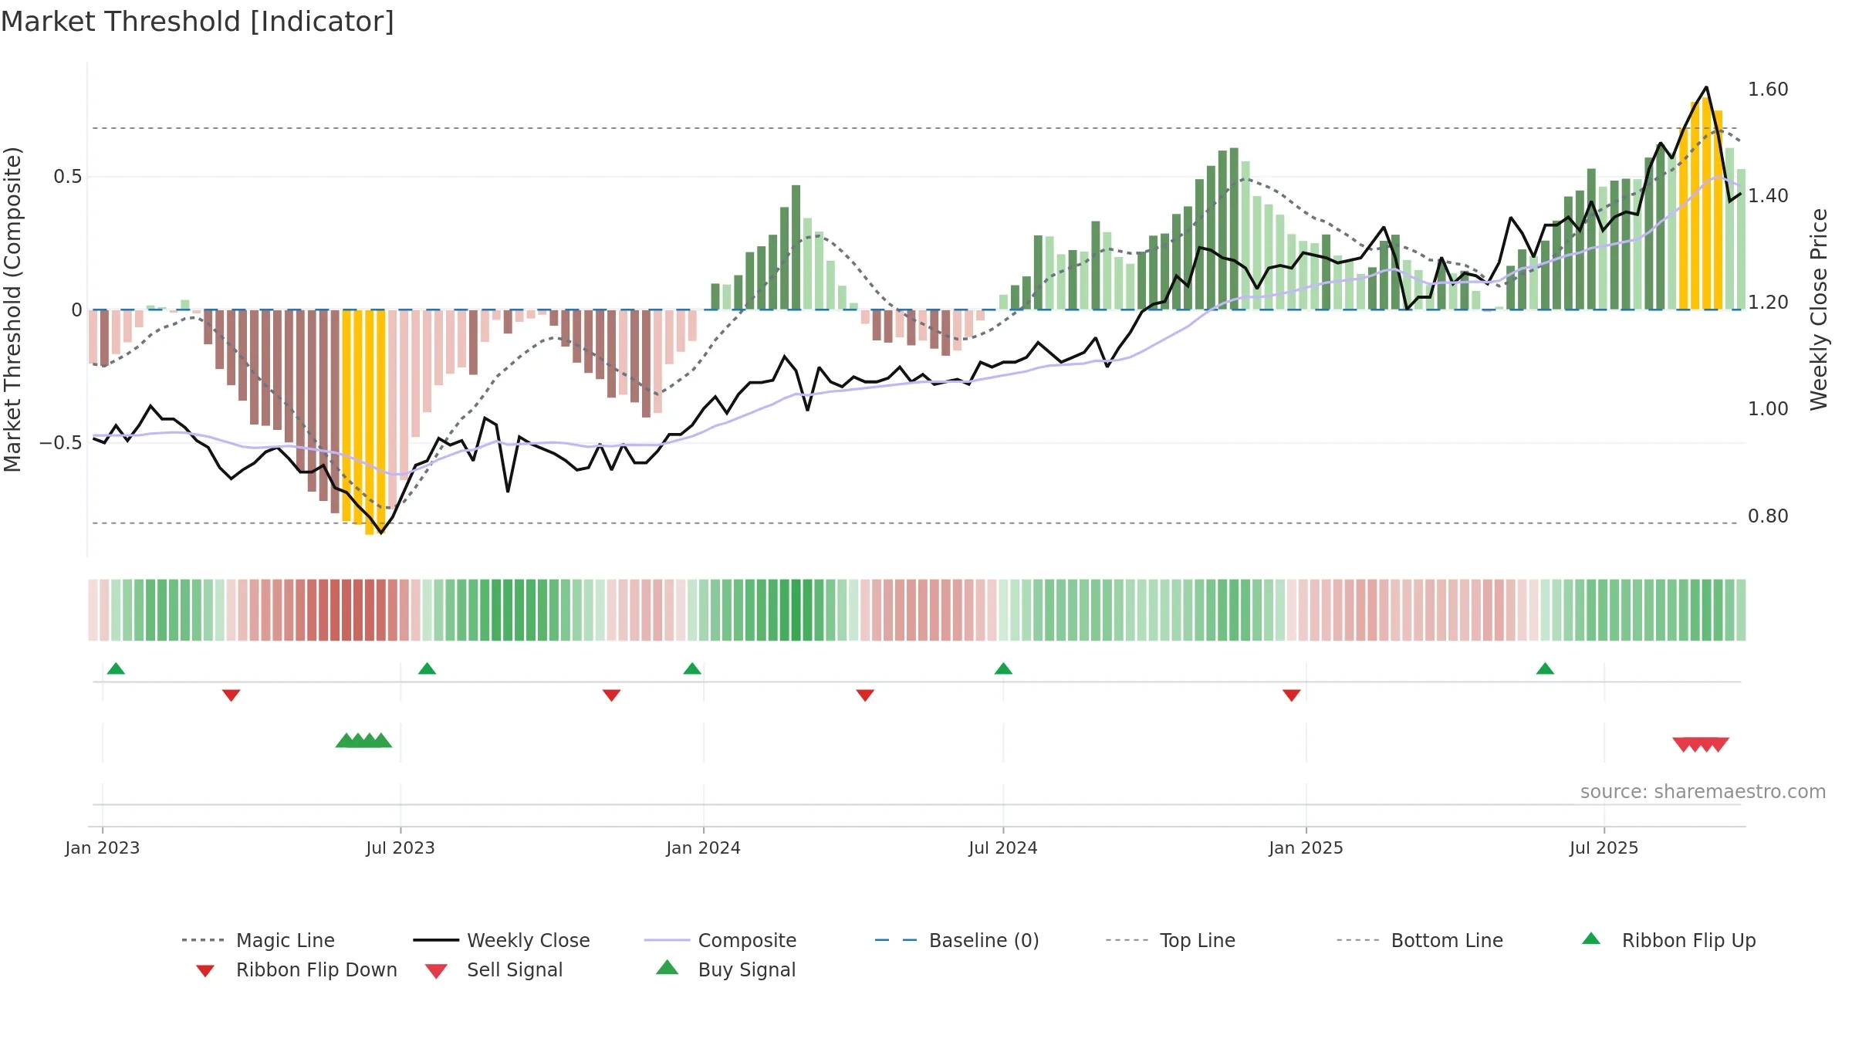The image size is (1852, 1042).
Task: Click the 1.20 price axis label
Action: (x=1768, y=303)
